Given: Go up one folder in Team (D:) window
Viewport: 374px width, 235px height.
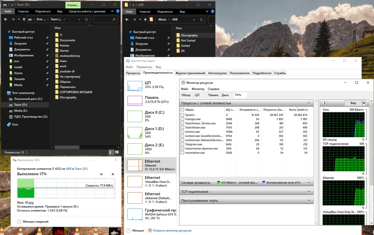Looking at the screenshot, I should point(24,20).
